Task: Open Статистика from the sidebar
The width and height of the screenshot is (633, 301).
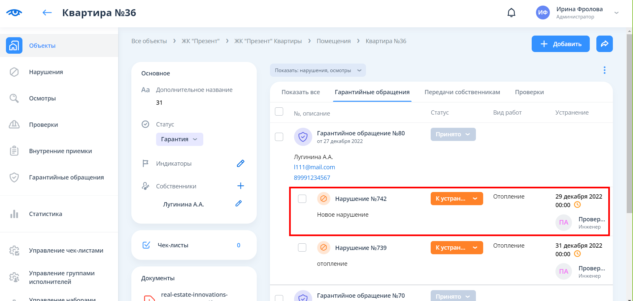Action: 46,214
